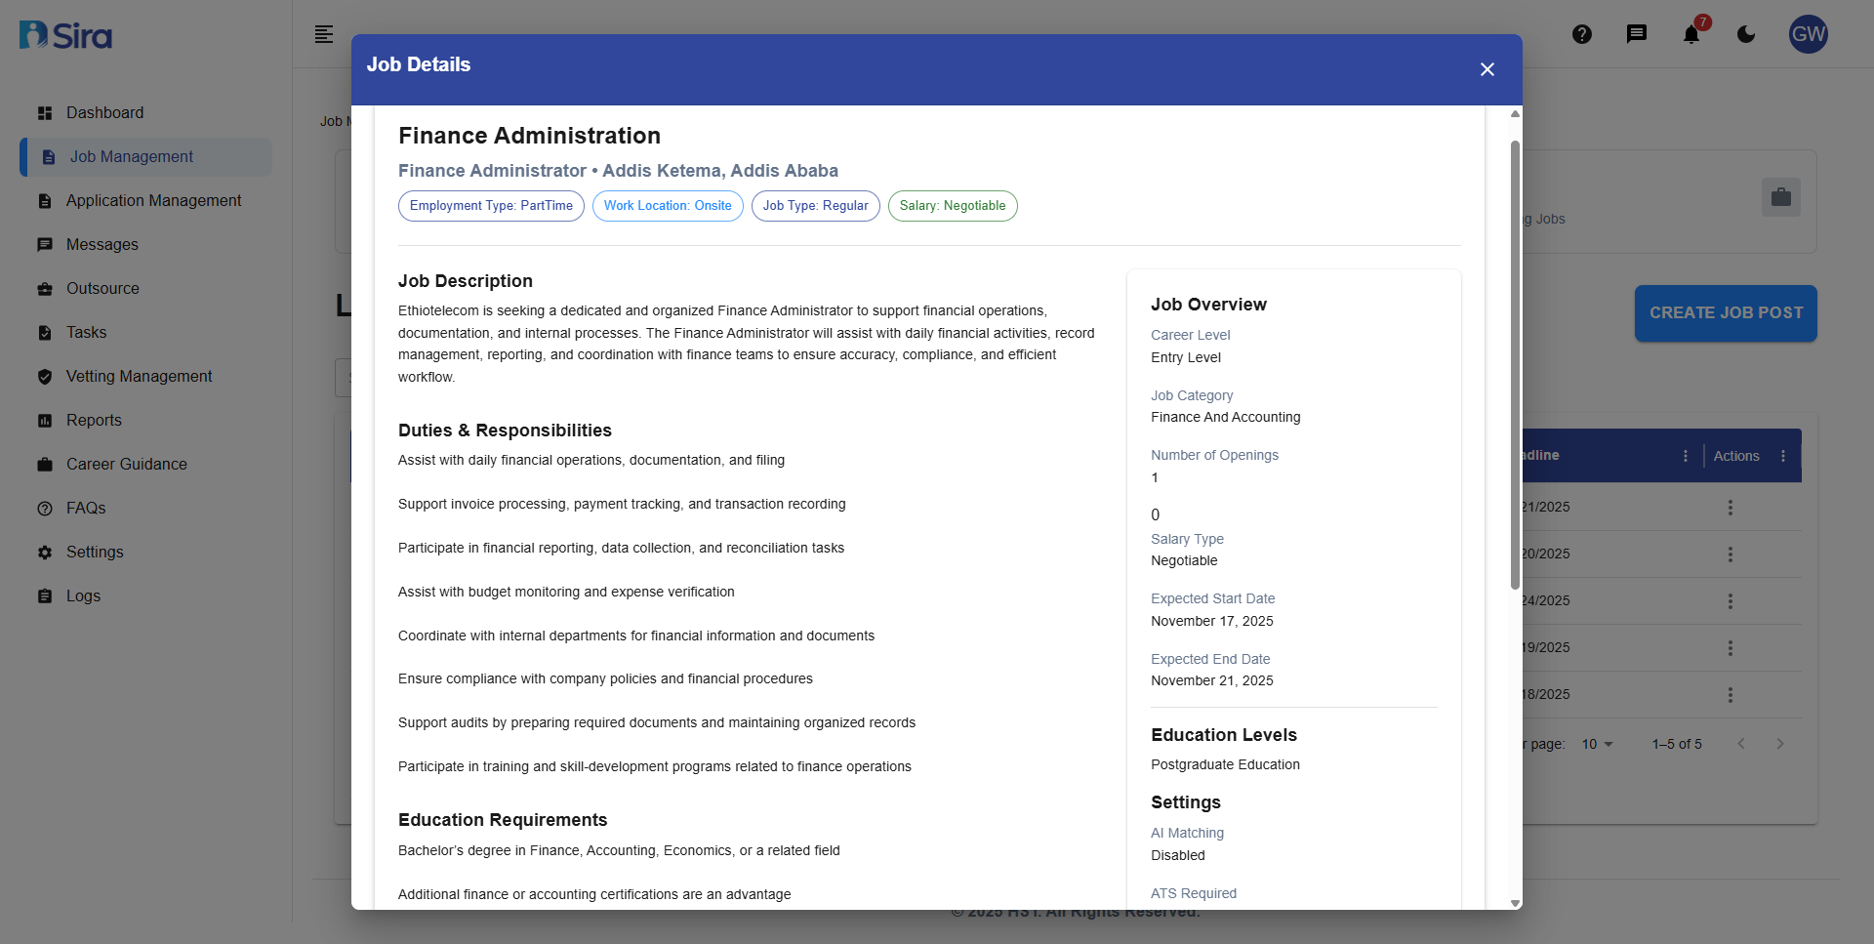Click the CREATE JOB POST button

coord(1726,312)
